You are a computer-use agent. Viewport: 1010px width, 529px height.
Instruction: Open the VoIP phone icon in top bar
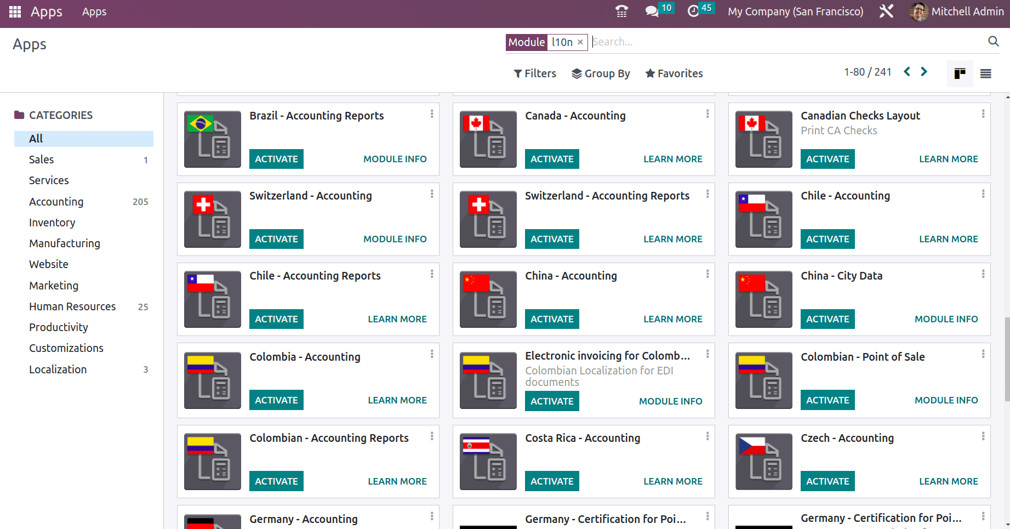[x=621, y=12]
